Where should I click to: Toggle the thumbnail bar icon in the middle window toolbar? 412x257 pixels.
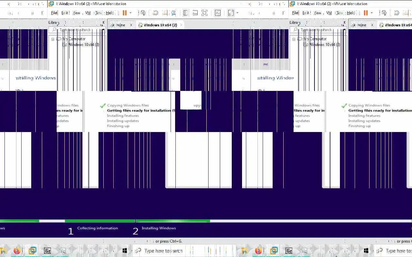tap(195, 13)
